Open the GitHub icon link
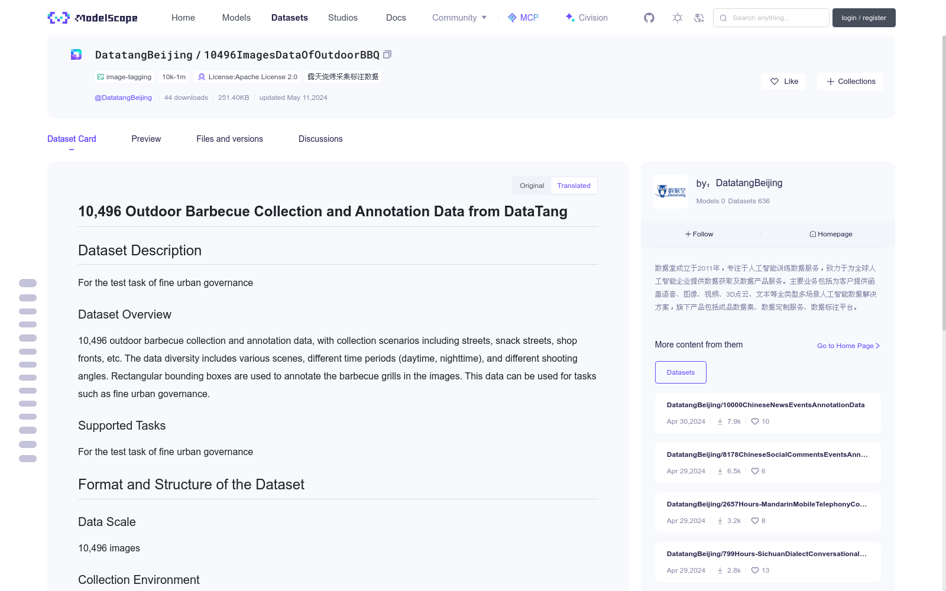The width and height of the screenshot is (946, 591). pos(649,18)
